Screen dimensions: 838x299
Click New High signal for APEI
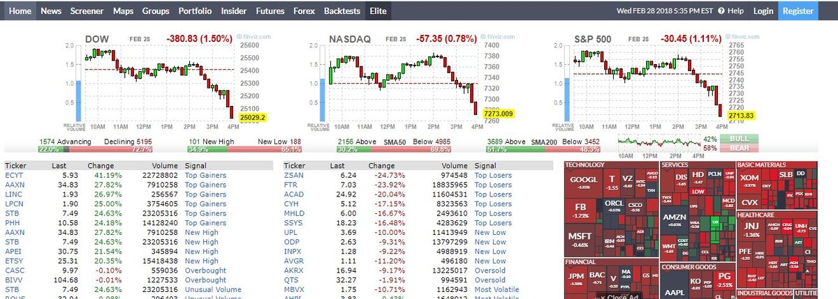201,252
